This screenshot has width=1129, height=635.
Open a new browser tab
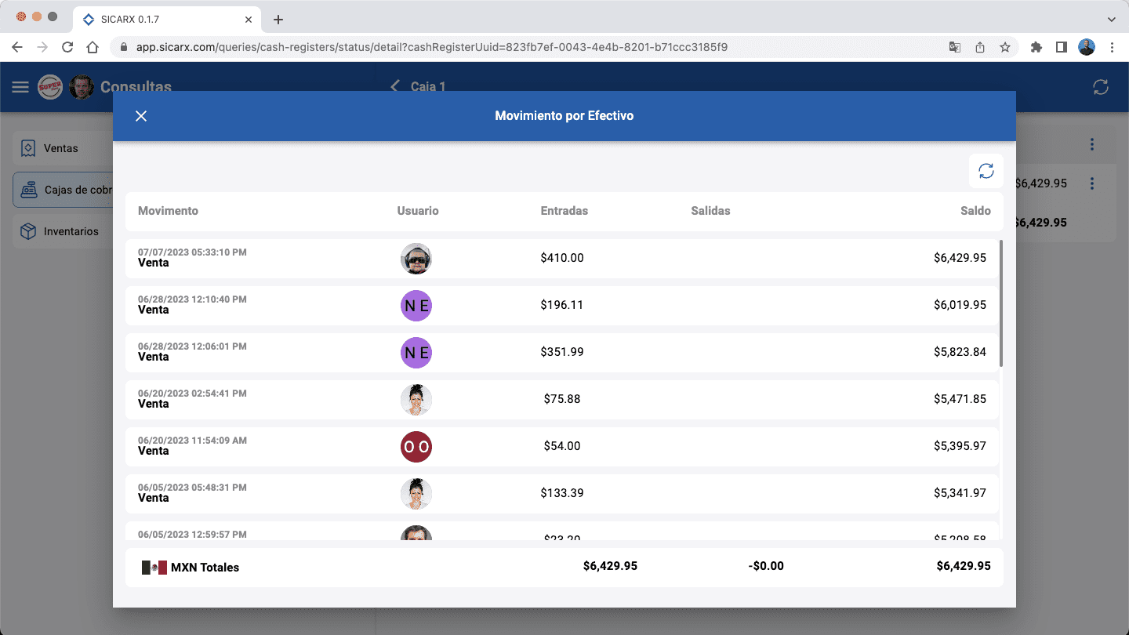click(278, 20)
